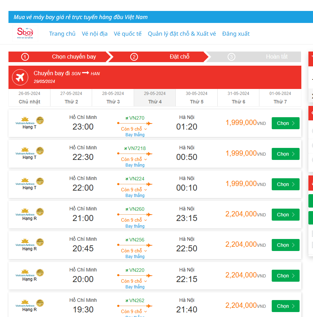Click the 'Bay thẳng' label under VN256
The height and width of the screenshot is (317, 313).
[x=135, y=257]
